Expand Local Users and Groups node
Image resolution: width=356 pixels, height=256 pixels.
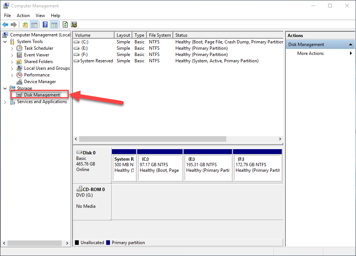(12, 69)
